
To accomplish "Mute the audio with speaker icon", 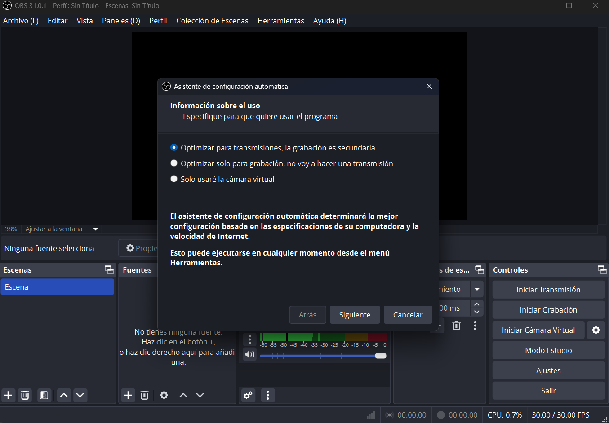I will (x=250, y=354).
